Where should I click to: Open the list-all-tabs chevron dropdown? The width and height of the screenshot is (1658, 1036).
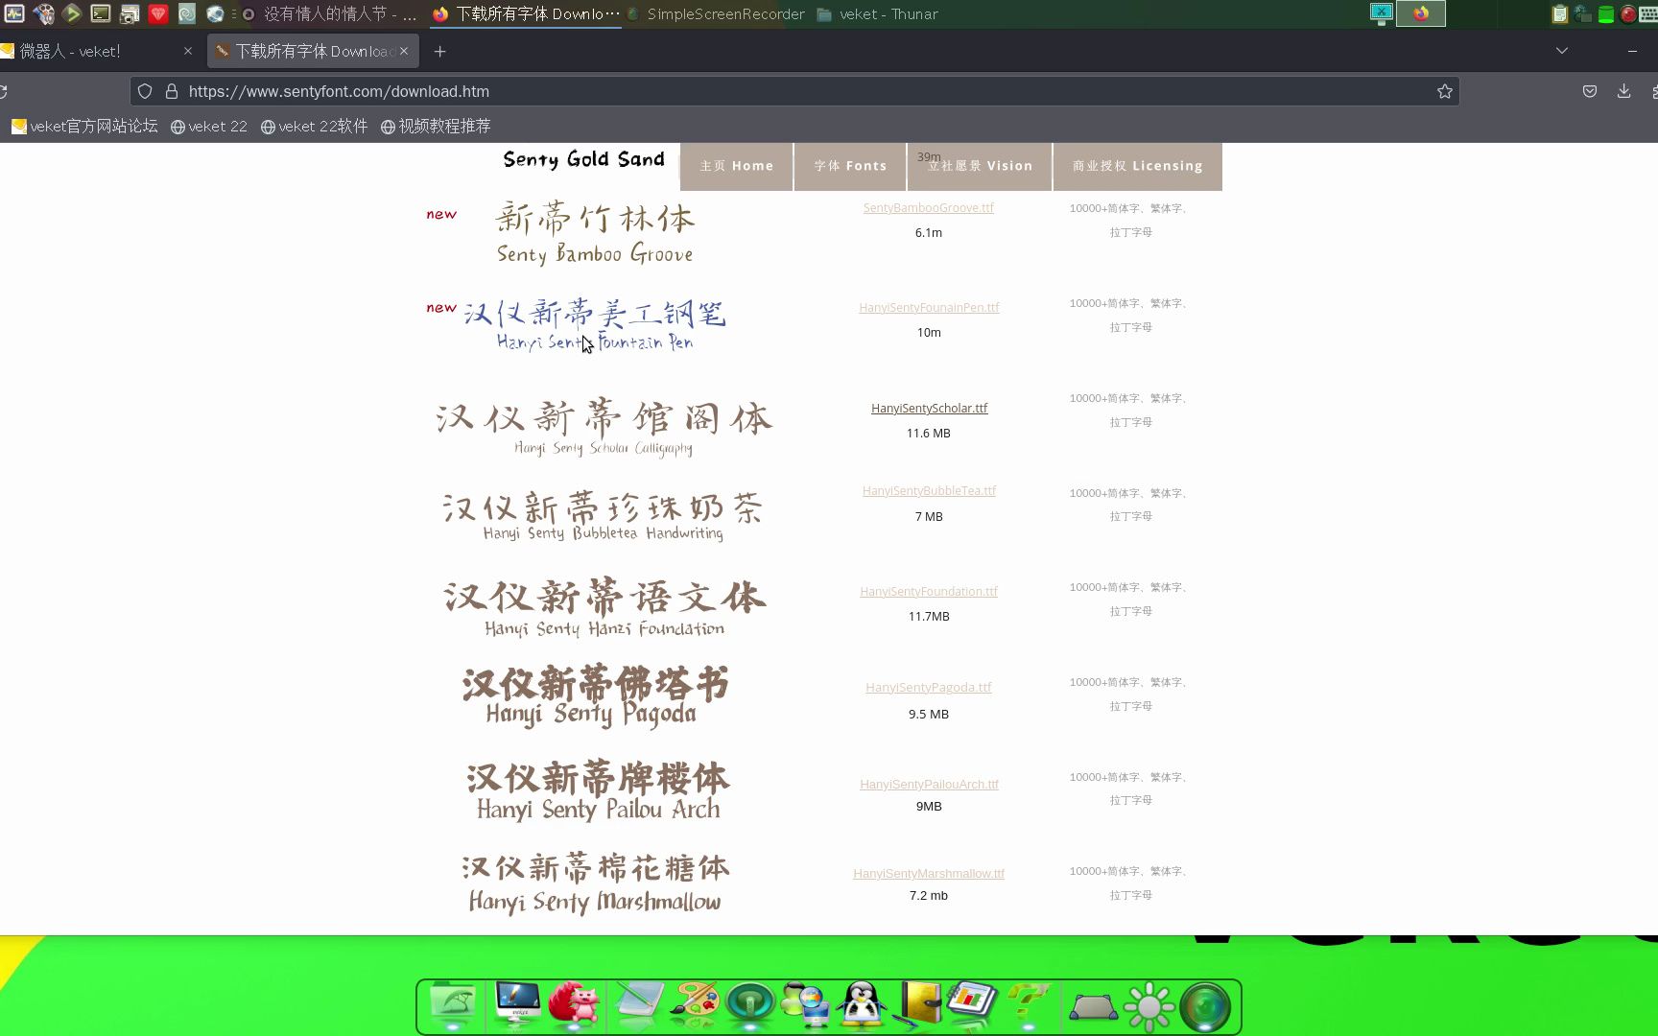click(x=1562, y=51)
